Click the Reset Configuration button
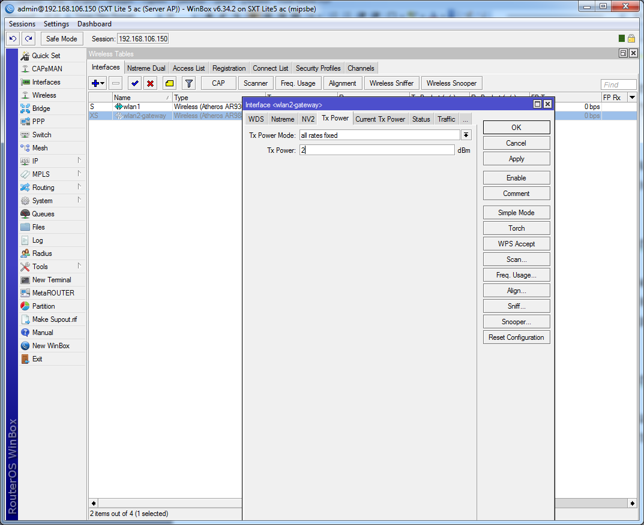The width and height of the screenshot is (644, 525). (x=516, y=337)
